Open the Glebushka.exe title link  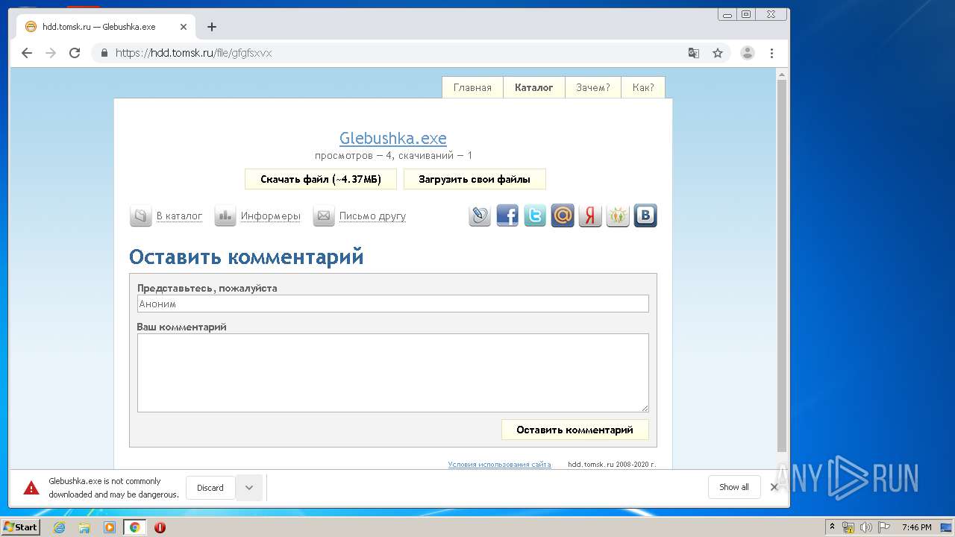pyautogui.click(x=393, y=139)
